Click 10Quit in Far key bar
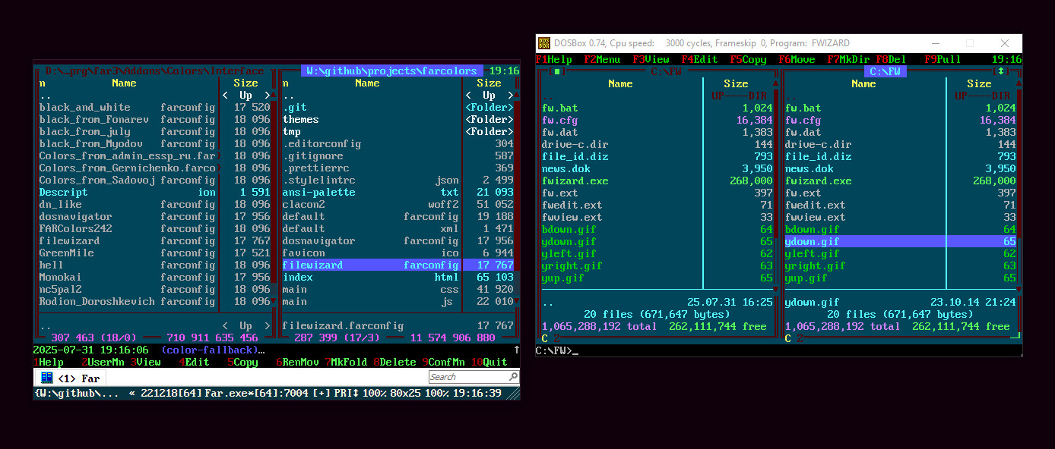The width and height of the screenshot is (1055, 449). point(489,362)
